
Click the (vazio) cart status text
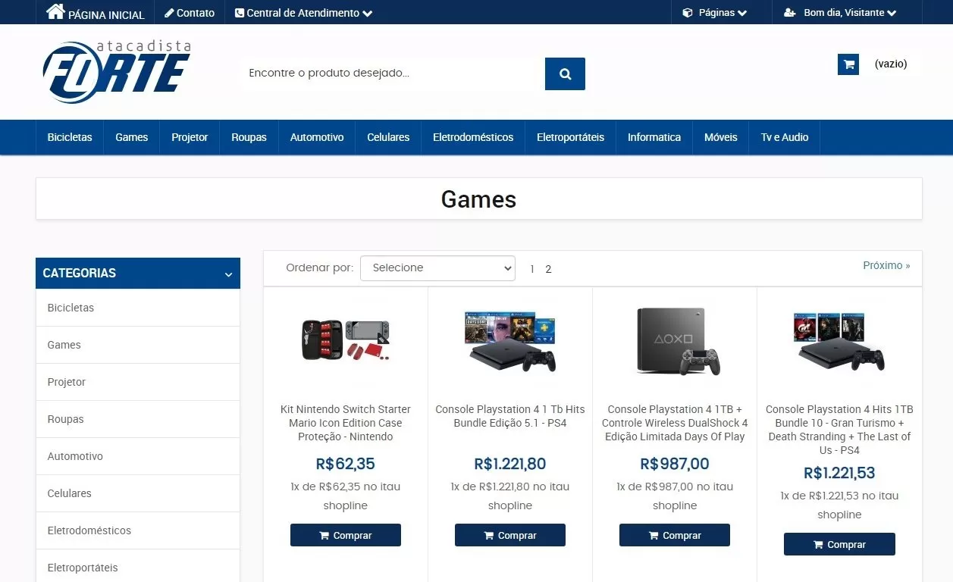point(891,64)
